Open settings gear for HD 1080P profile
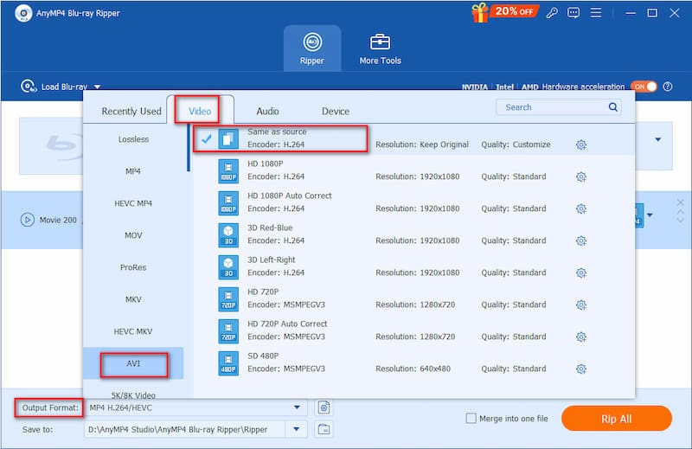The height and width of the screenshot is (449, 692). [581, 177]
